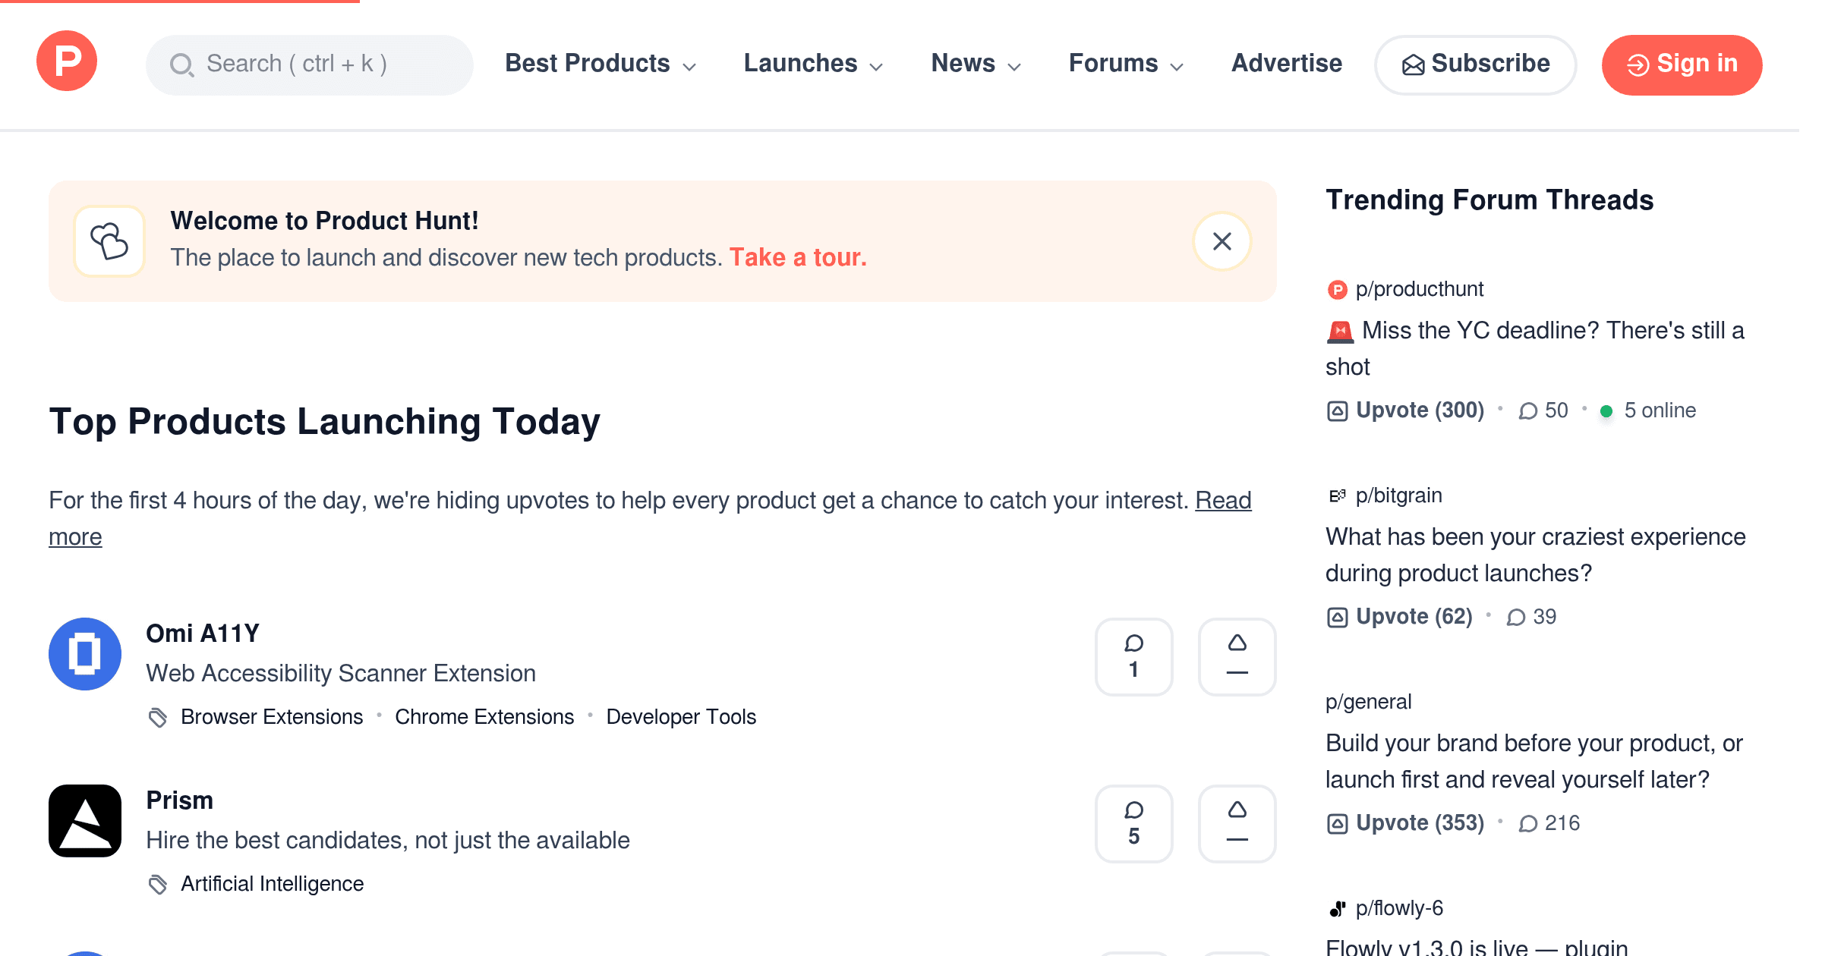Focus the Search input field
The height and width of the screenshot is (956, 1822).
coord(310,64)
